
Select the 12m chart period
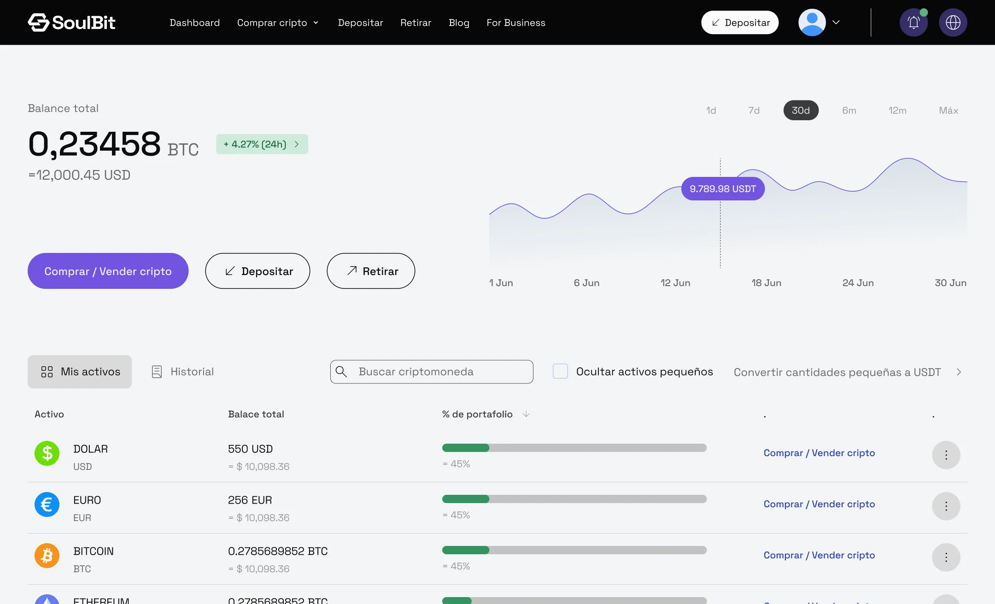click(897, 110)
